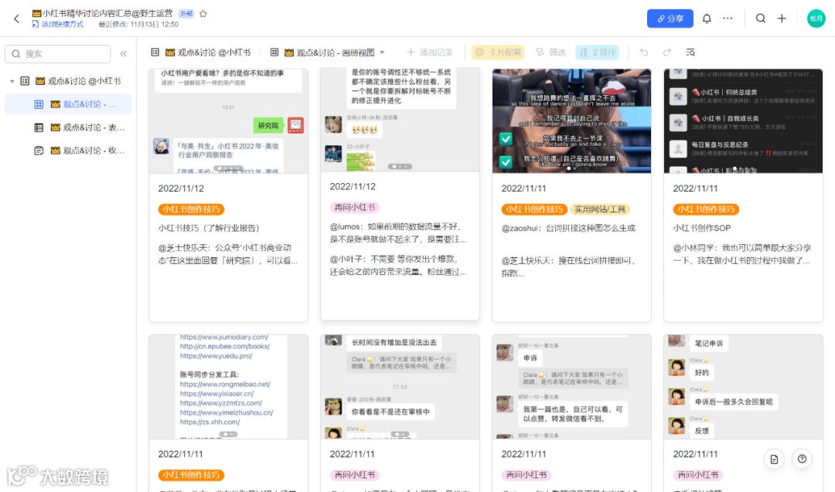The width and height of the screenshot is (835, 492).
Task: Open the 笔记申诉 chat thumbnail
Action: [743, 387]
